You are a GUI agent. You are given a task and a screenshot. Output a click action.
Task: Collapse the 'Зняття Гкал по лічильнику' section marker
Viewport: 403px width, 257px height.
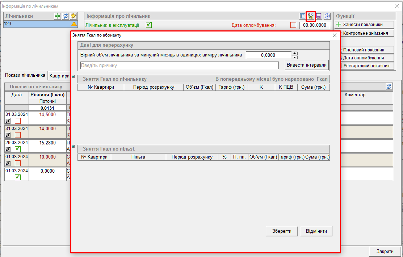pyautogui.click(x=73, y=77)
